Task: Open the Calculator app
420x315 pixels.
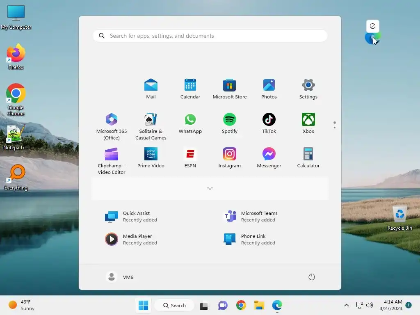Action: 308,158
